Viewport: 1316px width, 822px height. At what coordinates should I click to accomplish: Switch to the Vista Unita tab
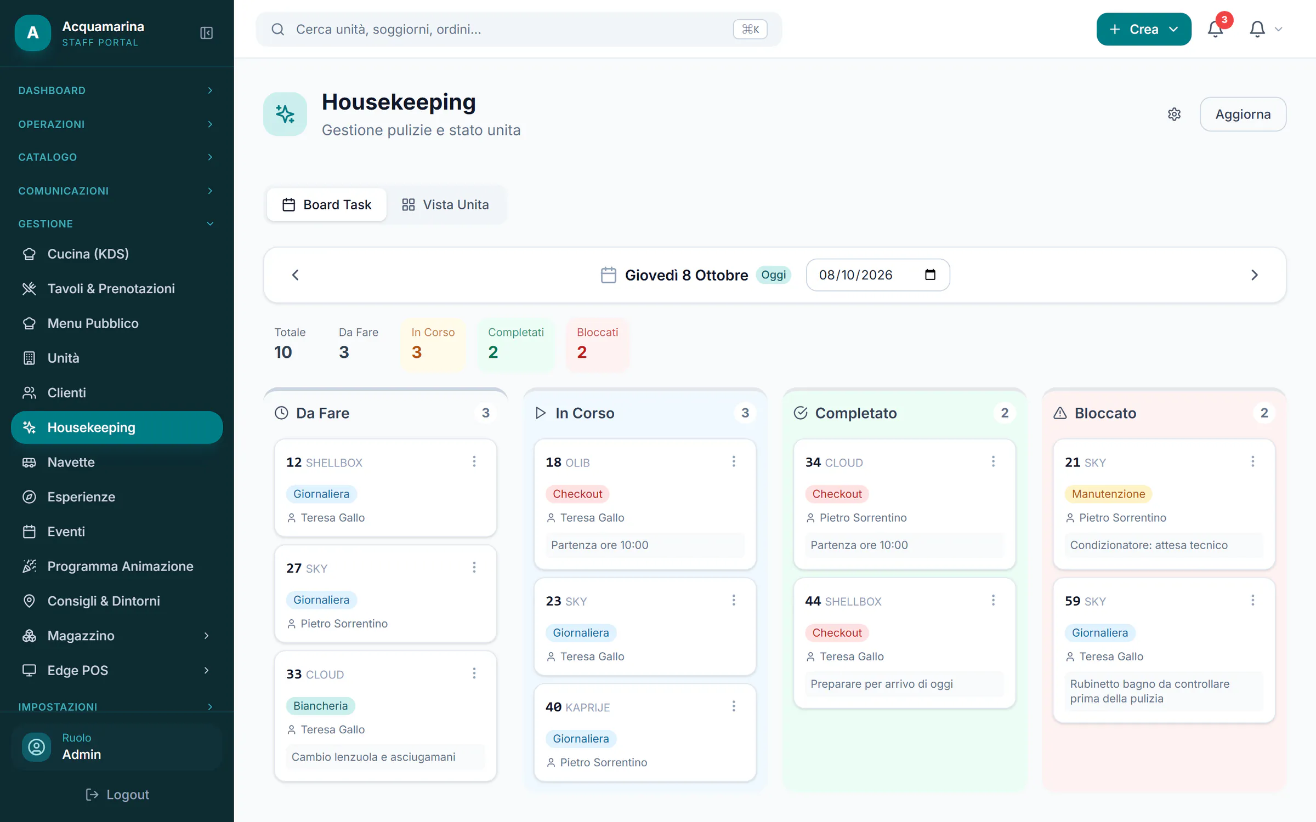(x=445, y=204)
